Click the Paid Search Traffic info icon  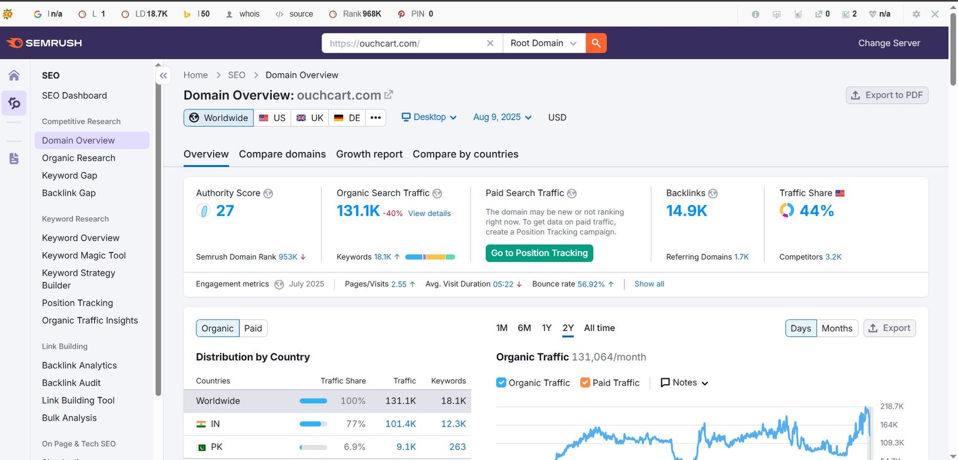click(572, 193)
